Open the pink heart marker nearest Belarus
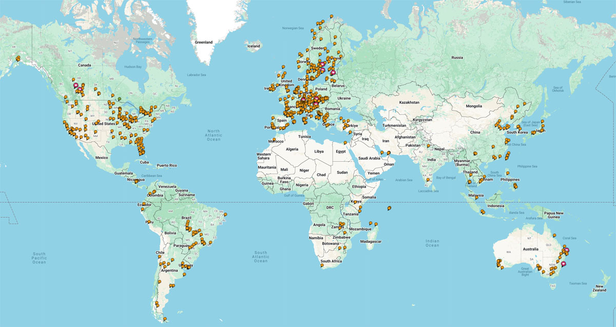The width and height of the screenshot is (616, 327). pos(333,72)
